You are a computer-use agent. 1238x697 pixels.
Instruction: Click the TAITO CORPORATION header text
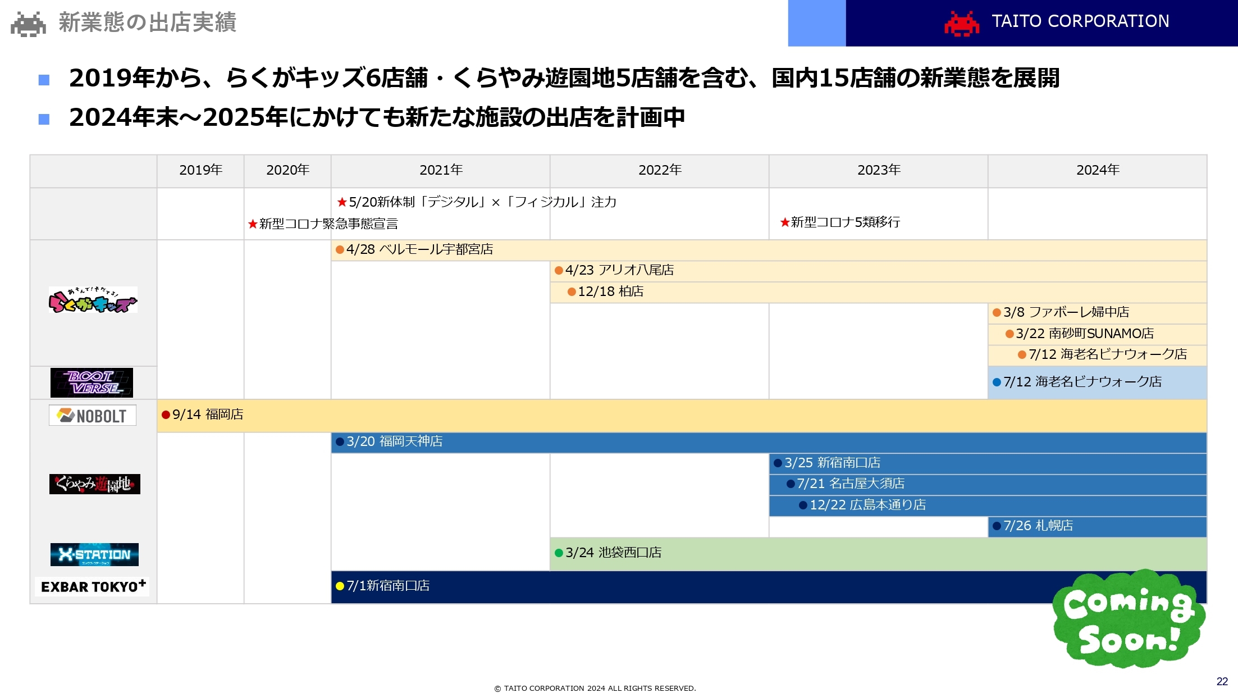pos(1080,21)
